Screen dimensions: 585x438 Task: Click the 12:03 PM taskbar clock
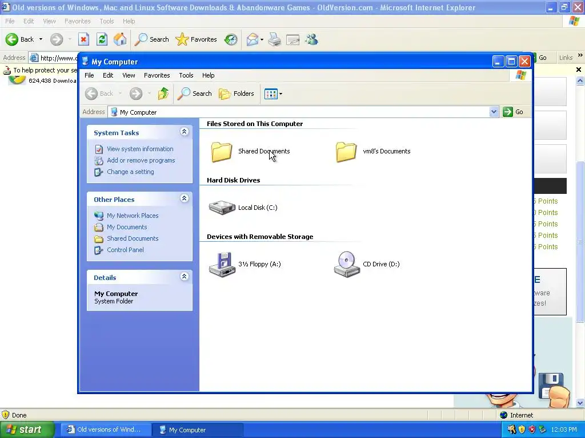pyautogui.click(x=564, y=430)
